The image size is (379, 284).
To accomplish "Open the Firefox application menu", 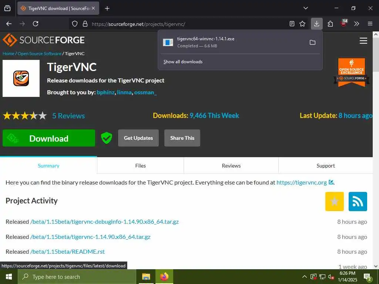I will coord(370,24).
